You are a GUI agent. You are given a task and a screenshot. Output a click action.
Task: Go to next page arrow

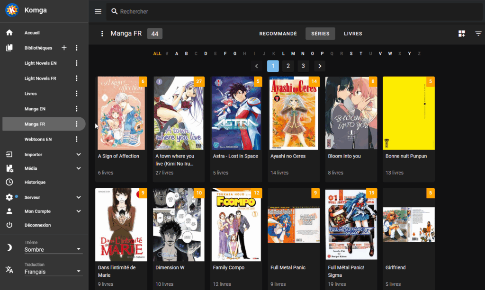(x=320, y=66)
